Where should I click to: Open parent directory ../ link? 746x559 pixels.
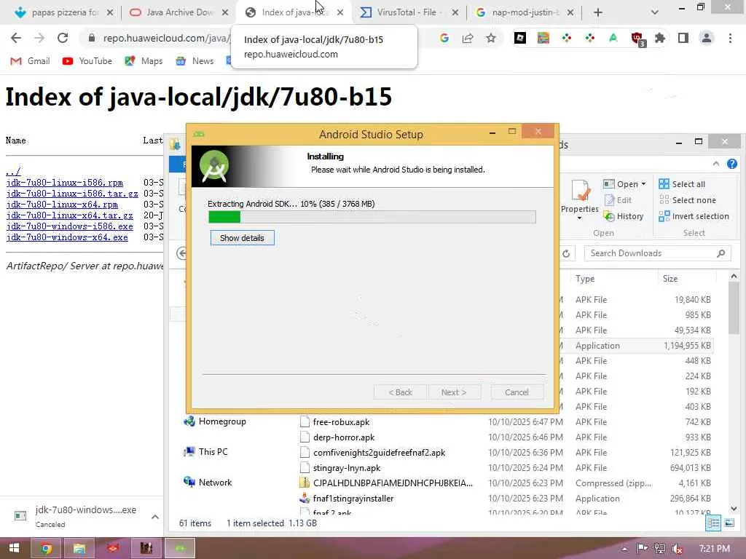[13, 172]
